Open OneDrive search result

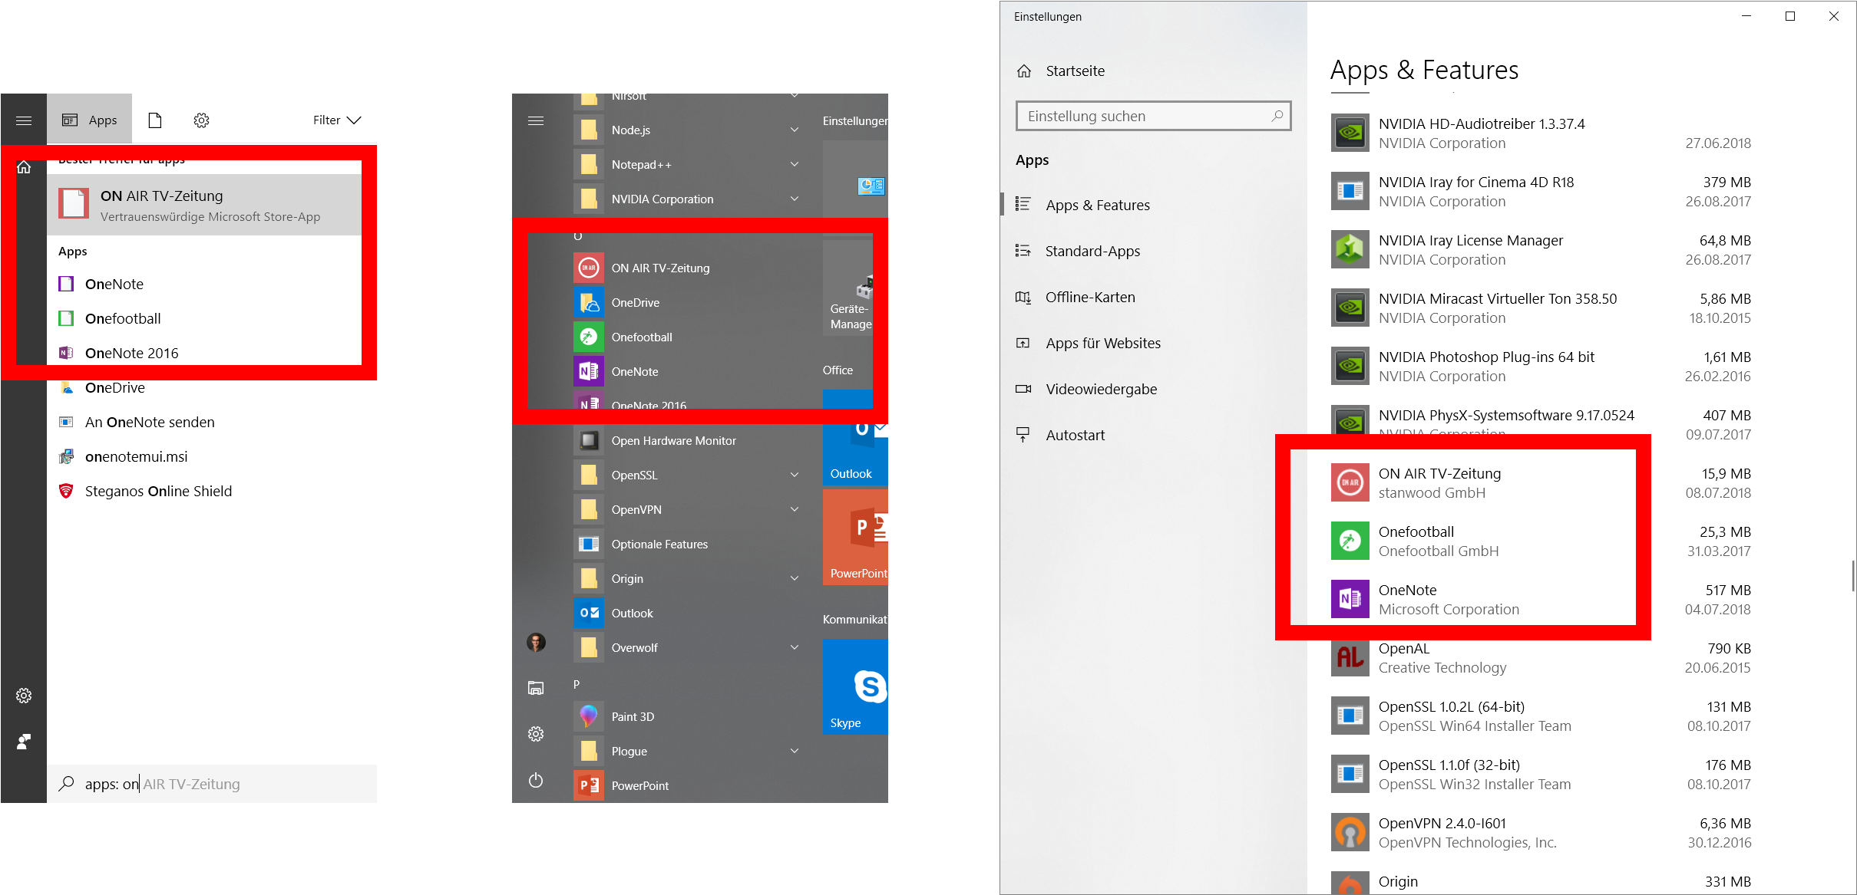(212, 387)
